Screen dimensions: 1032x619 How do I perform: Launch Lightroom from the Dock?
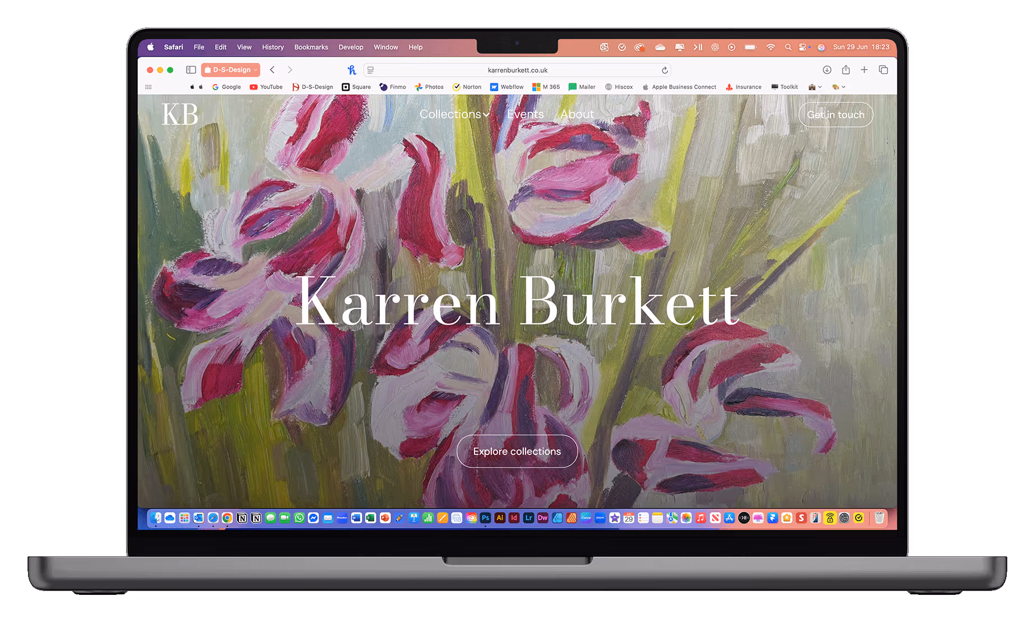click(528, 518)
